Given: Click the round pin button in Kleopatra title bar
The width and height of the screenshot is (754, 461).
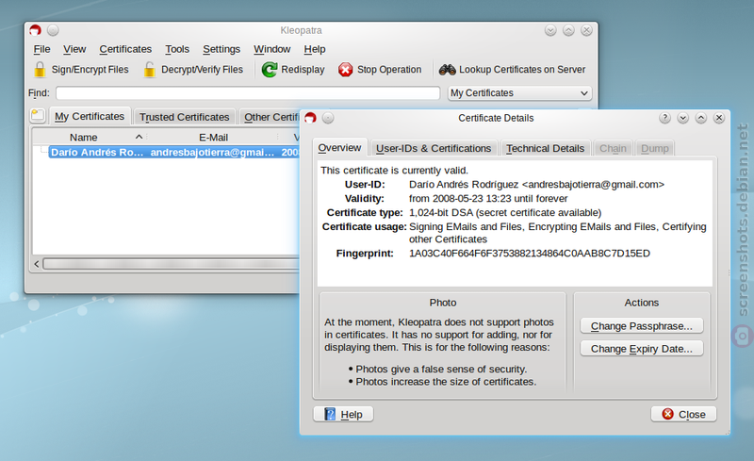Looking at the screenshot, I should tap(53, 30).
